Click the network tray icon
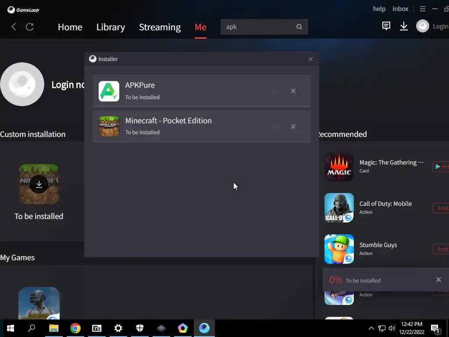Viewport: 449px width, 337px height. tap(382, 328)
